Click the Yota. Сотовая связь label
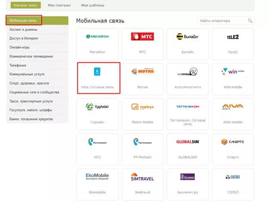Image resolution: width=268 pixels, height=203 pixels. (97, 87)
